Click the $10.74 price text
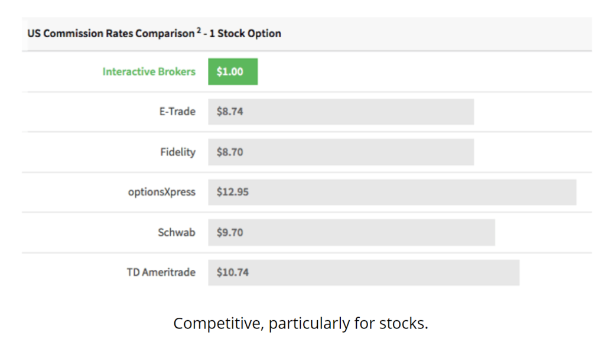 coord(233,272)
